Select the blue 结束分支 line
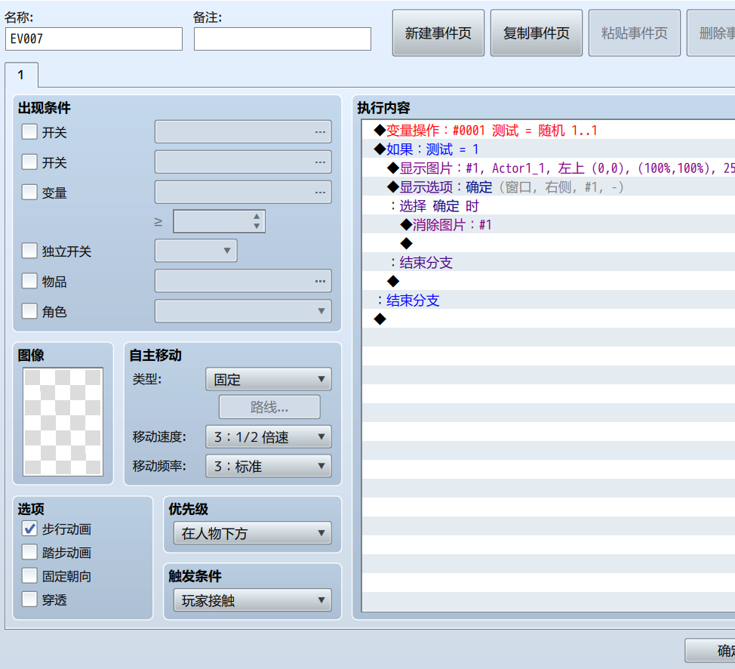The height and width of the screenshot is (669, 735). coord(549,300)
